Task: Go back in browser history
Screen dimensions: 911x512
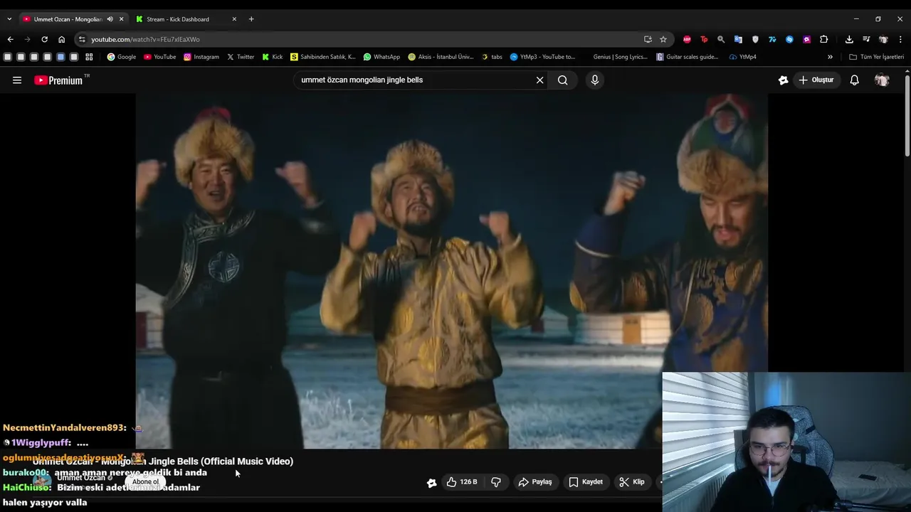Action: [10, 39]
